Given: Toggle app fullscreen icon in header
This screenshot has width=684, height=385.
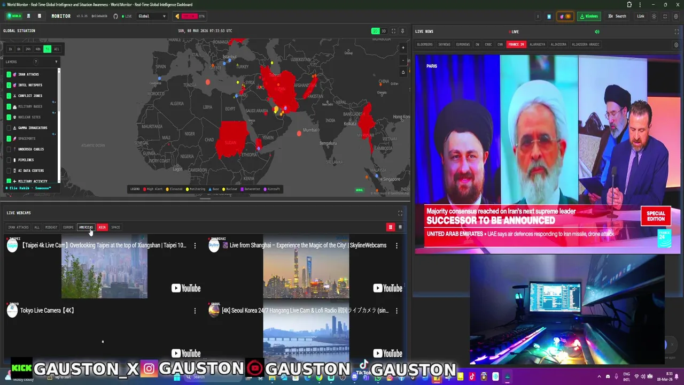Looking at the screenshot, I should (x=665, y=16).
